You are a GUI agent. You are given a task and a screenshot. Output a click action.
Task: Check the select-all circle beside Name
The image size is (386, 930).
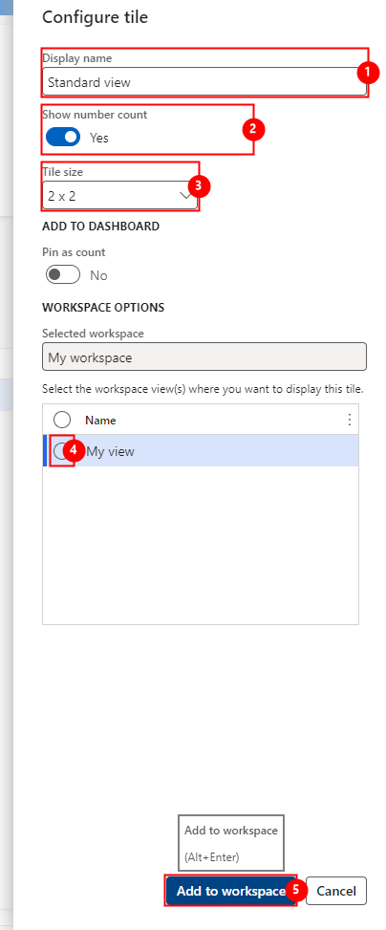[62, 420]
